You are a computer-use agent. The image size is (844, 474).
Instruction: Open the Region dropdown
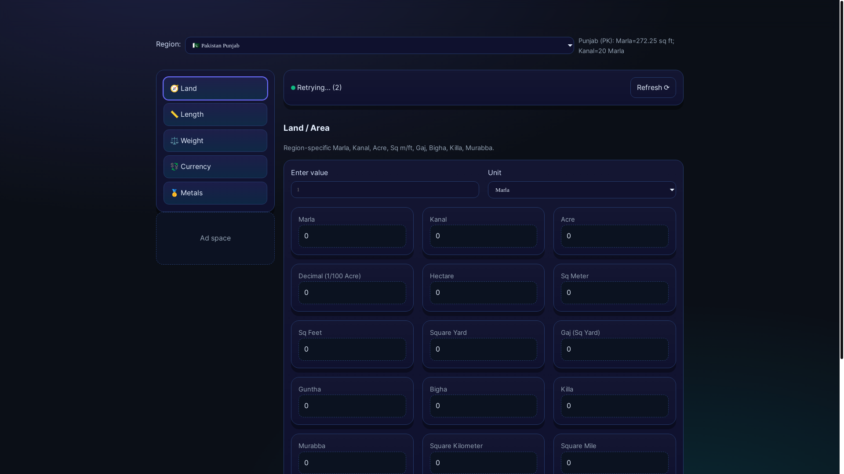click(379, 46)
